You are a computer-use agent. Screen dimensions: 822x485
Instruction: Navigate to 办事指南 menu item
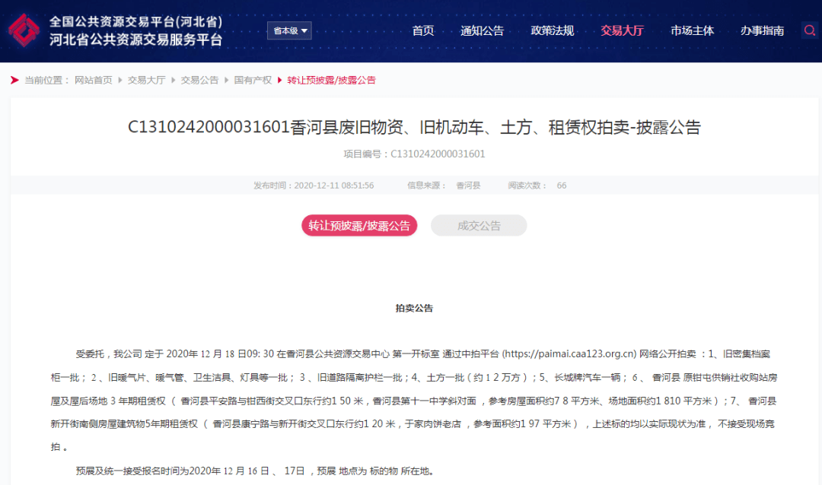pyautogui.click(x=762, y=31)
